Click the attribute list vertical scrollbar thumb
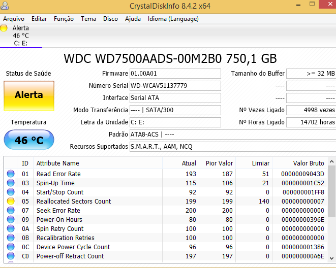 (331, 191)
